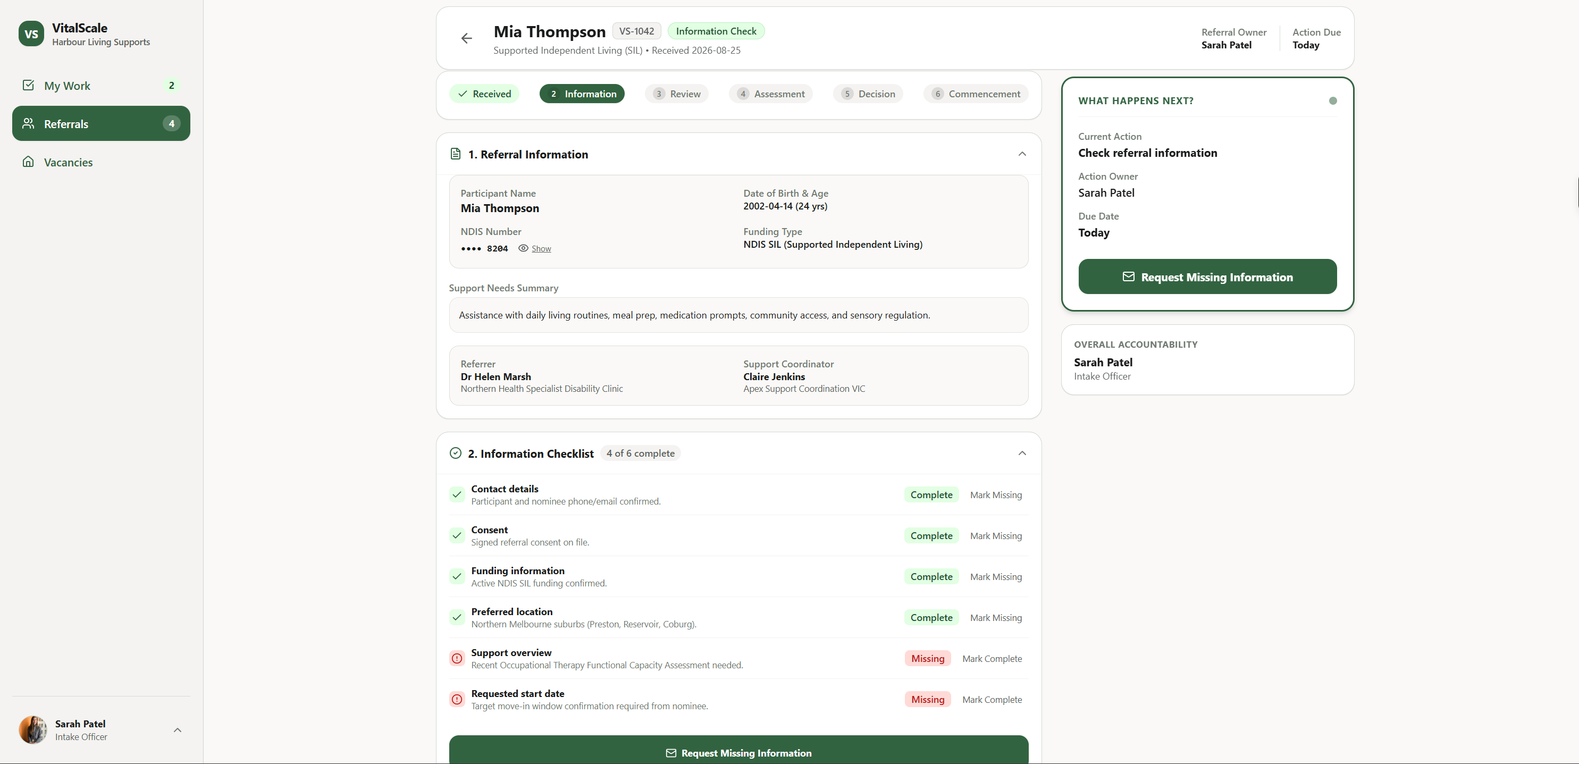Click the green check icon for Preferred location
1579x764 pixels.
[457, 617]
